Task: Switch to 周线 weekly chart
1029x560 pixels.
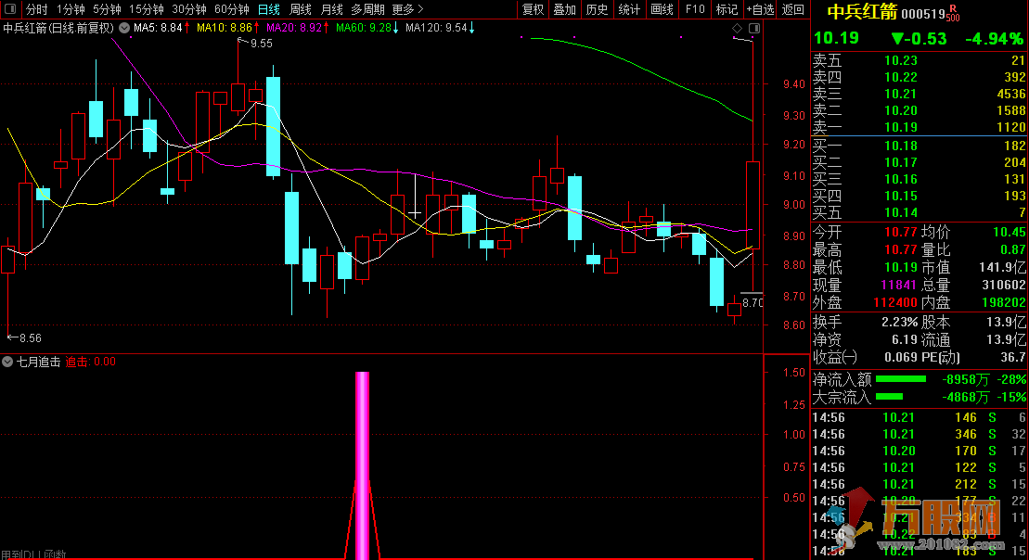Action: (x=301, y=9)
